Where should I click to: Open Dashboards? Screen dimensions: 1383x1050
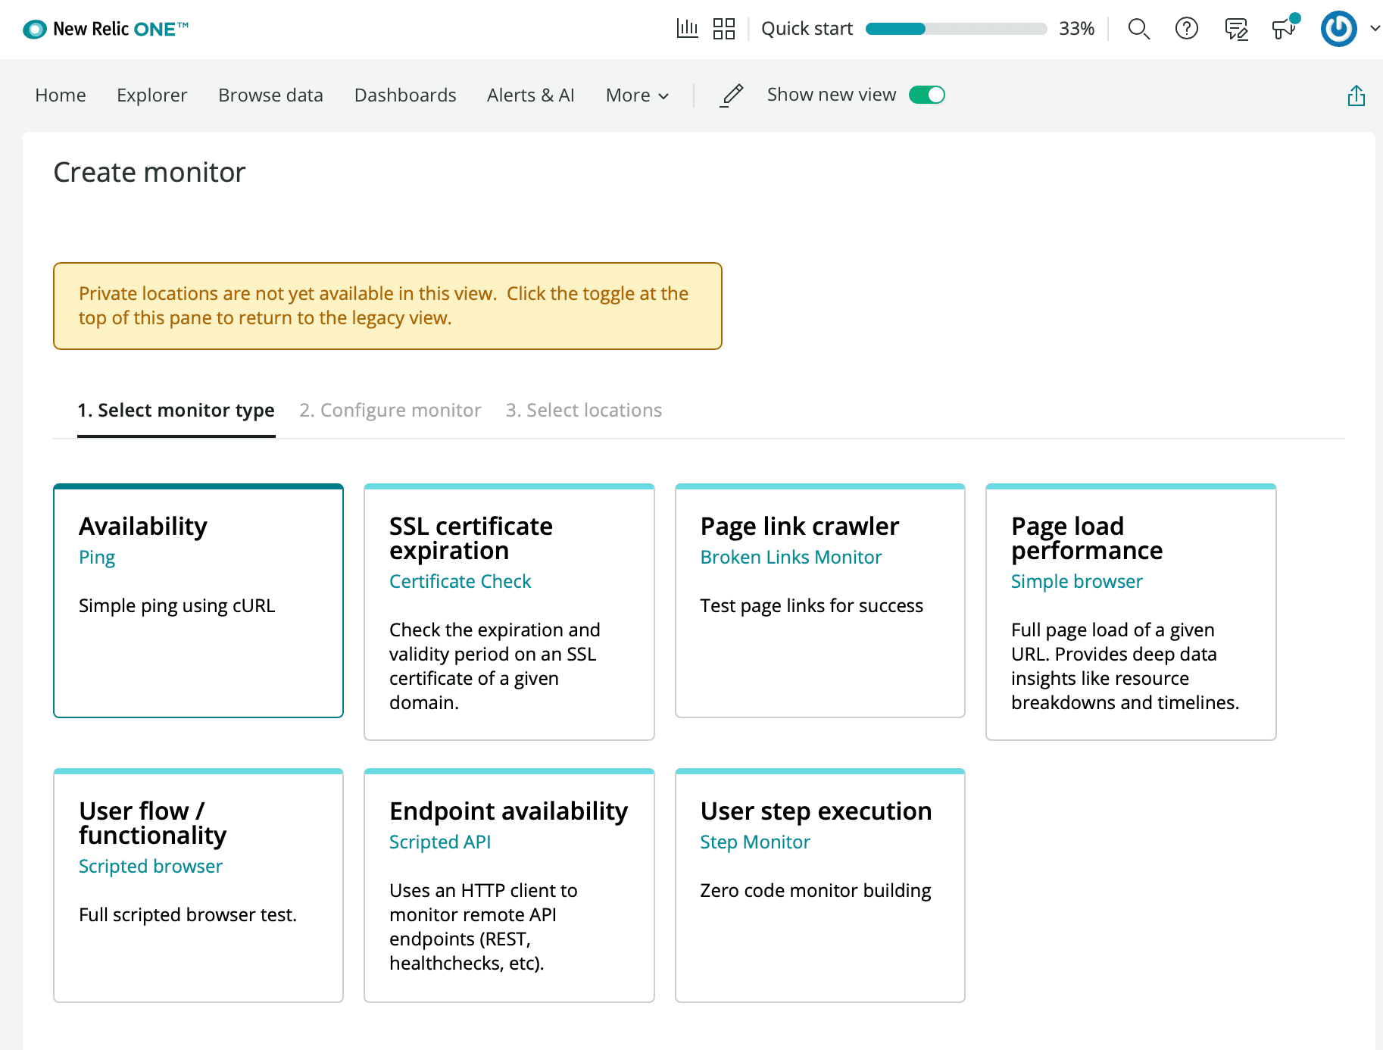tap(405, 95)
